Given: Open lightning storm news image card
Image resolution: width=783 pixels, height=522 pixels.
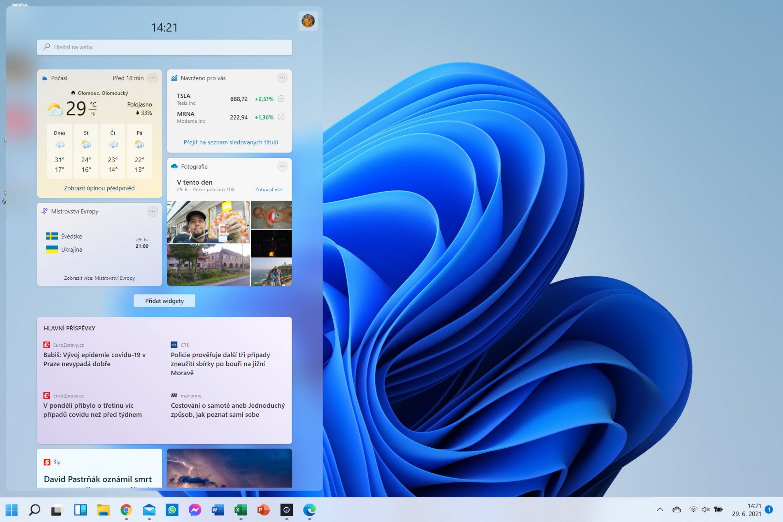Looking at the screenshot, I should (229, 468).
